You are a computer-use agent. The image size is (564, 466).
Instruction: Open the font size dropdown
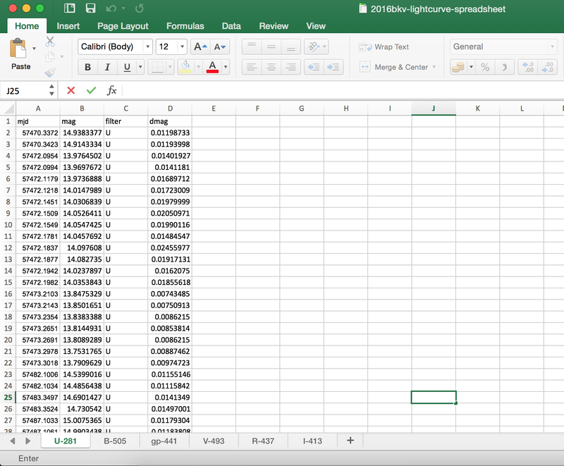click(182, 47)
